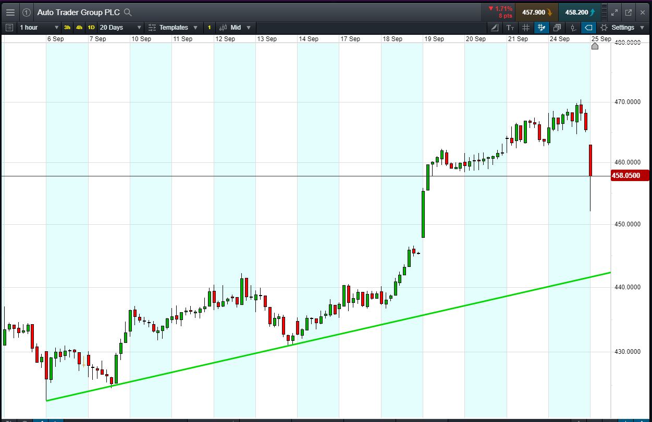
Task: Toggle the grid lines hash icon
Action: [526, 27]
